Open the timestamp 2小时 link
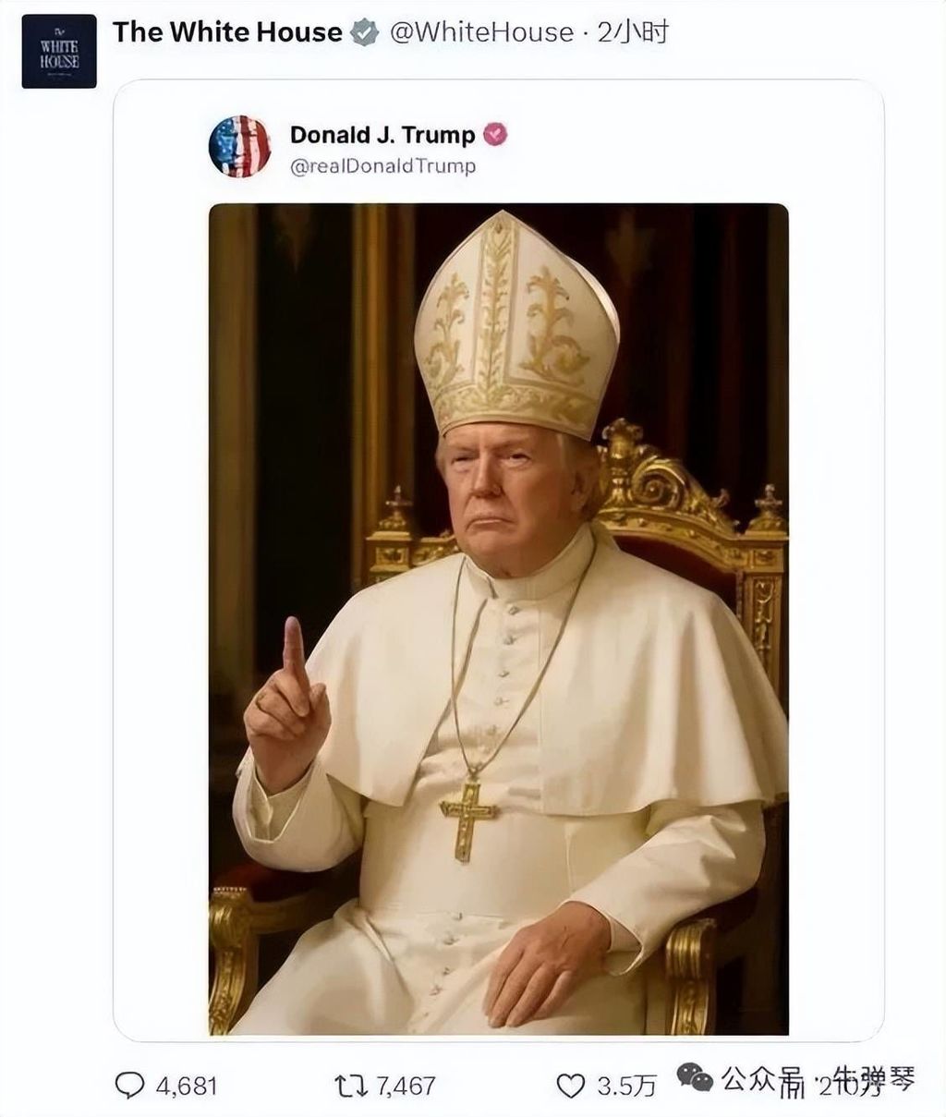The height and width of the screenshot is (1117, 946). pyautogui.click(x=631, y=32)
